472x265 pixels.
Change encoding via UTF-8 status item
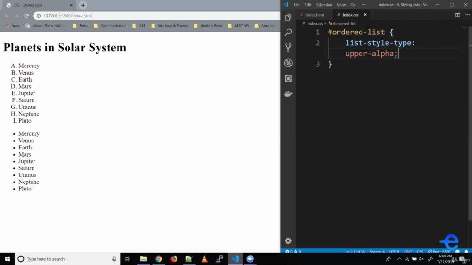pyautogui.click(x=394, y=251)
